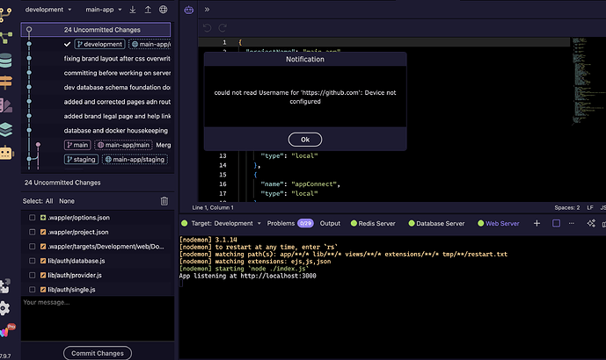Click the main branch tag

pos(77,145)
